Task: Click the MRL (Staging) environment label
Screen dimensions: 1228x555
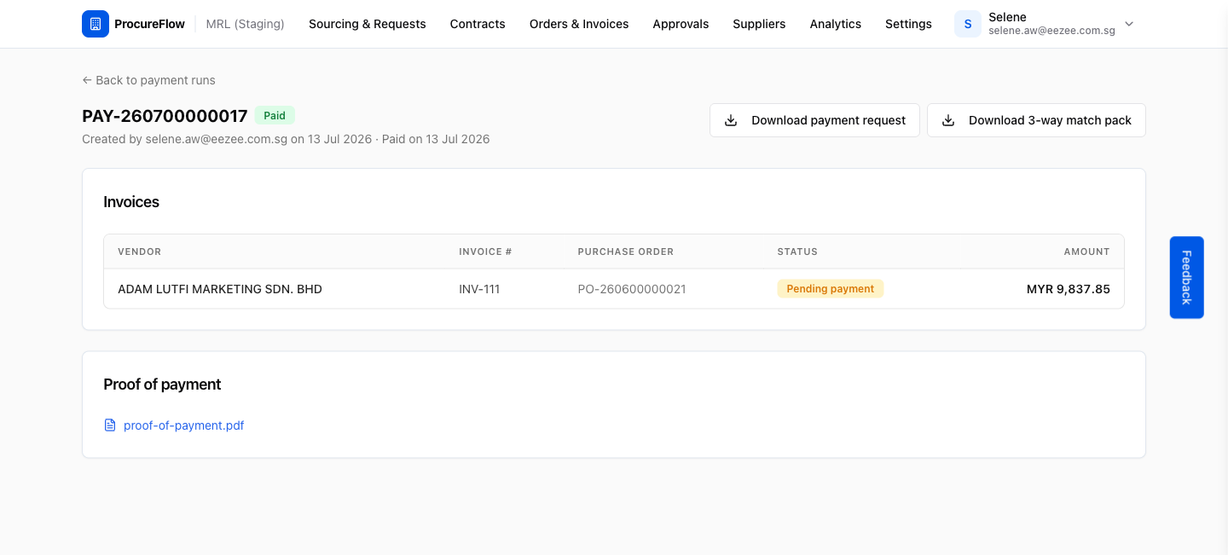Action: (x=246, y=24)
